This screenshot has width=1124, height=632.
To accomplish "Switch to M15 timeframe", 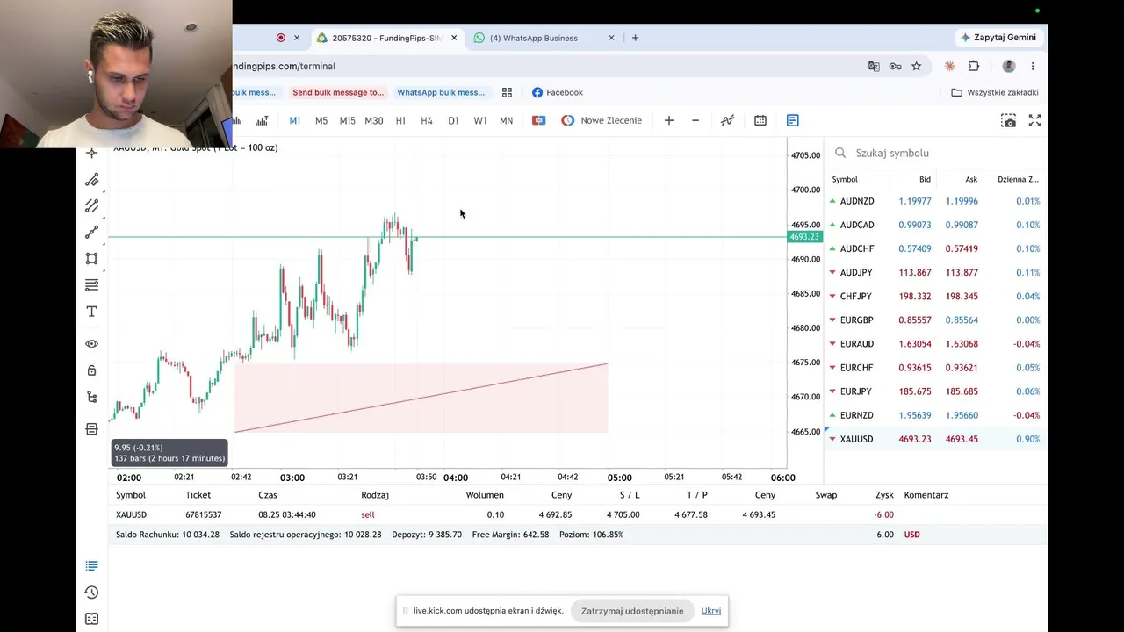I will tap(348, 120).
